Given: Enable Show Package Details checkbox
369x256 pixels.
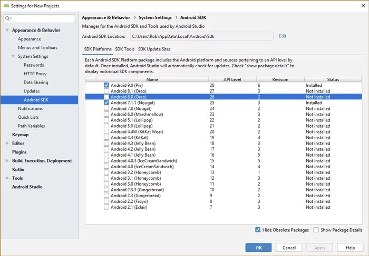Looking at the screenshot, I should (x=316, y=230).
